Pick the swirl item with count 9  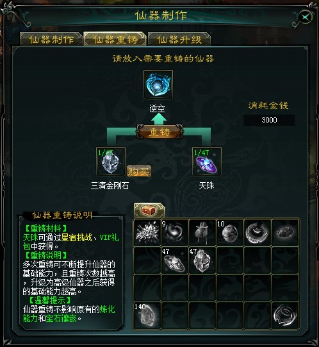coord(175,232)
